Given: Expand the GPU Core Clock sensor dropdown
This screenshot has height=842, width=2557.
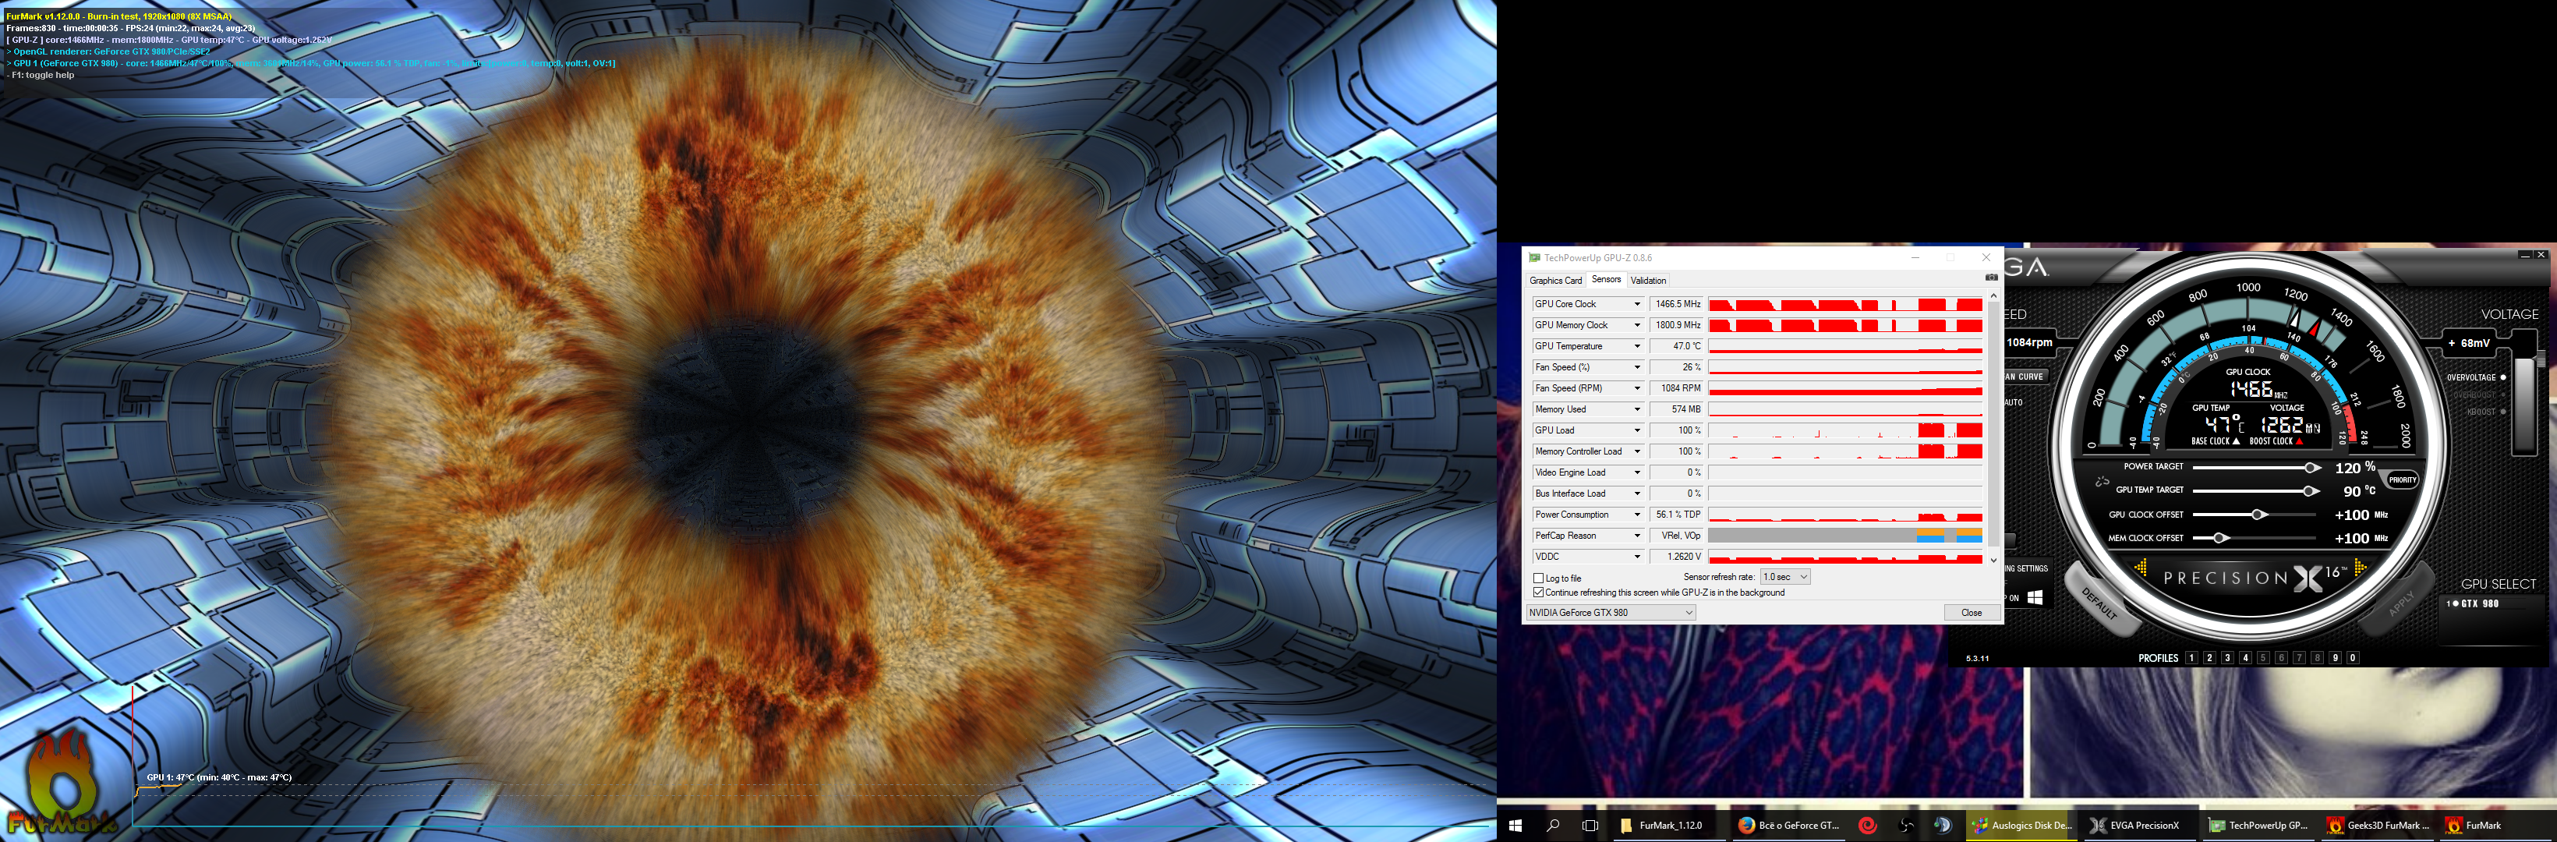Looking at the screenshot, I should [x=1637, y=304].
